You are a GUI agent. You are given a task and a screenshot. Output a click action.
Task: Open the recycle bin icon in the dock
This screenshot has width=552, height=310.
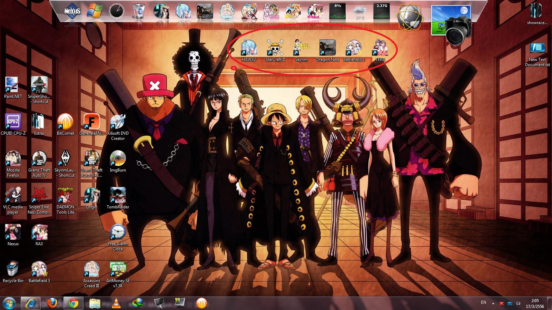coord(138,11)
